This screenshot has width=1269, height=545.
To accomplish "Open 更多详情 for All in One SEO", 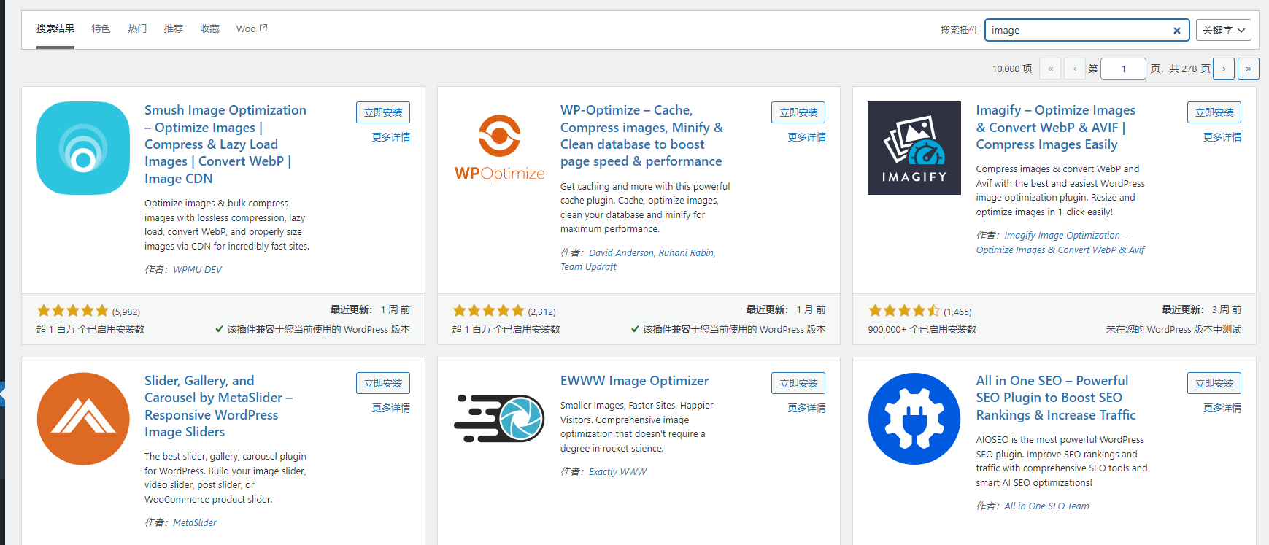I will (x=1222, y=408).
